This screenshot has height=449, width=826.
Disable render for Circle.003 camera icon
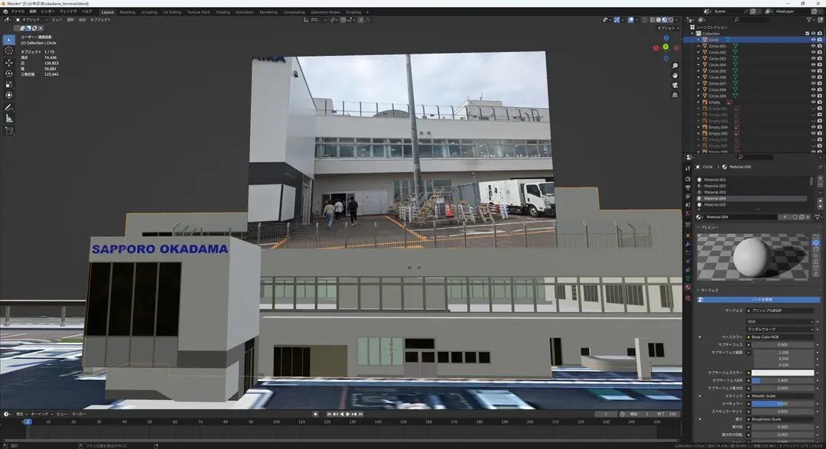(819, 58)
